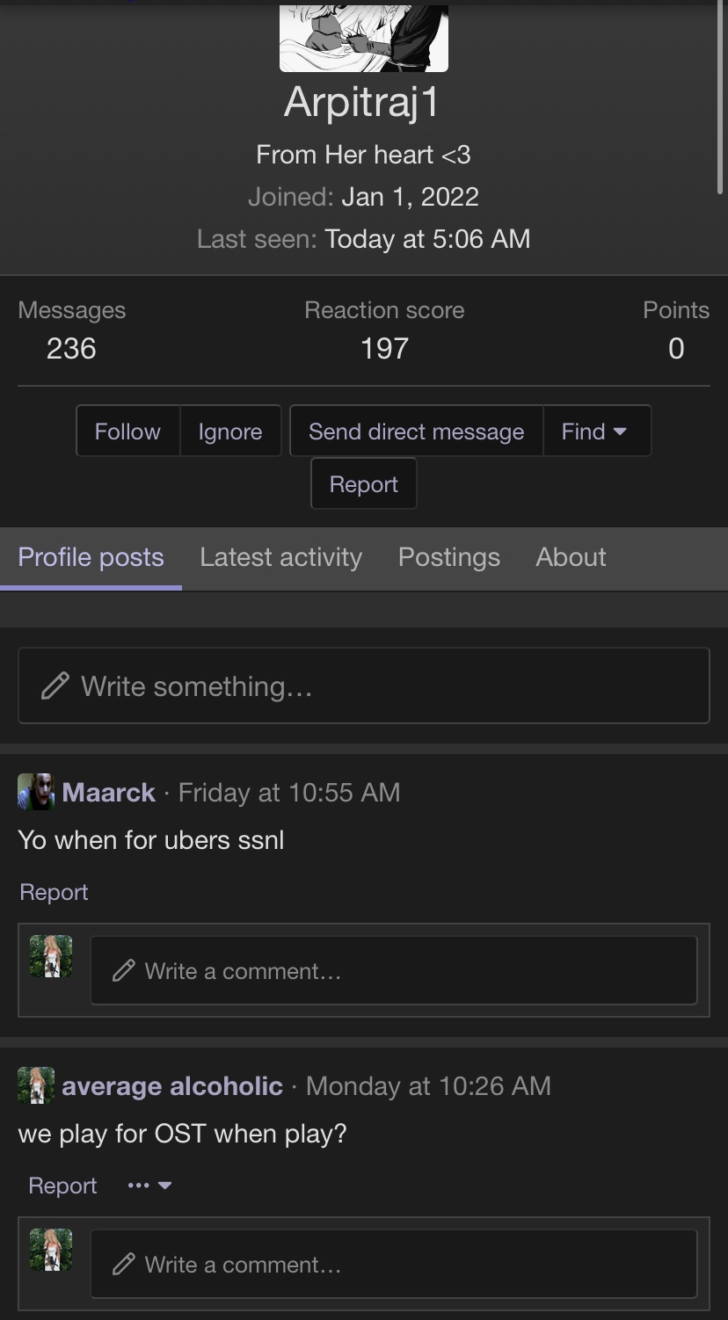The height and width of the screenshot is (1320, 728).
Task: Click the pencil icon in Write something box
Action: (x=55, y=685)
